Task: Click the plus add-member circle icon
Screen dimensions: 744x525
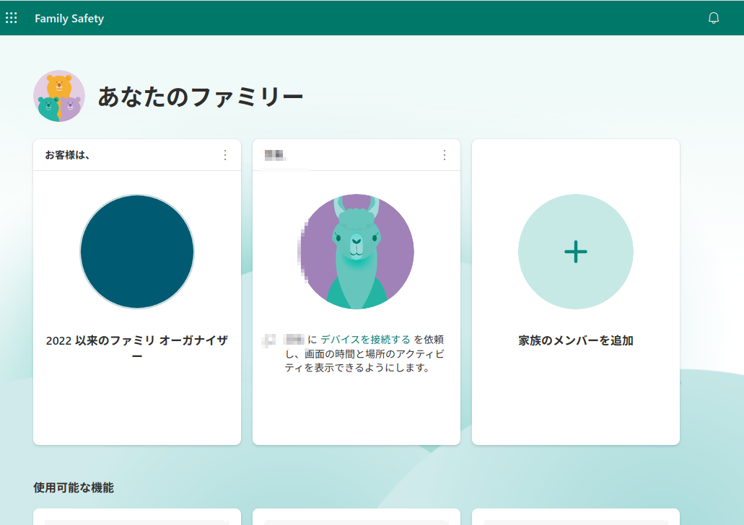Action: pos(576,252)
